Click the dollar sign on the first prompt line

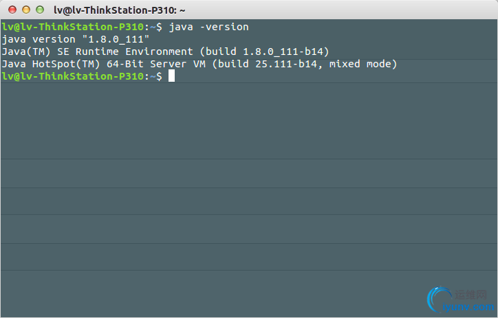pyautogui.click(x=160, y=27)
